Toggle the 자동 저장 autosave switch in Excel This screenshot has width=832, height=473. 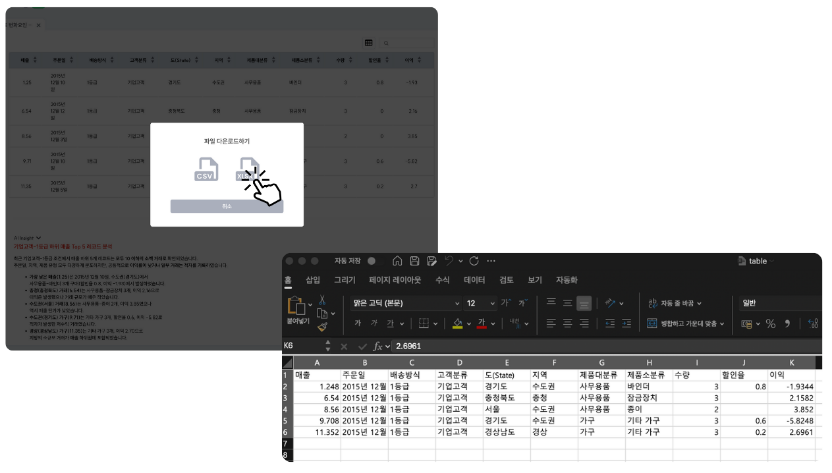[x=375, y=261]
